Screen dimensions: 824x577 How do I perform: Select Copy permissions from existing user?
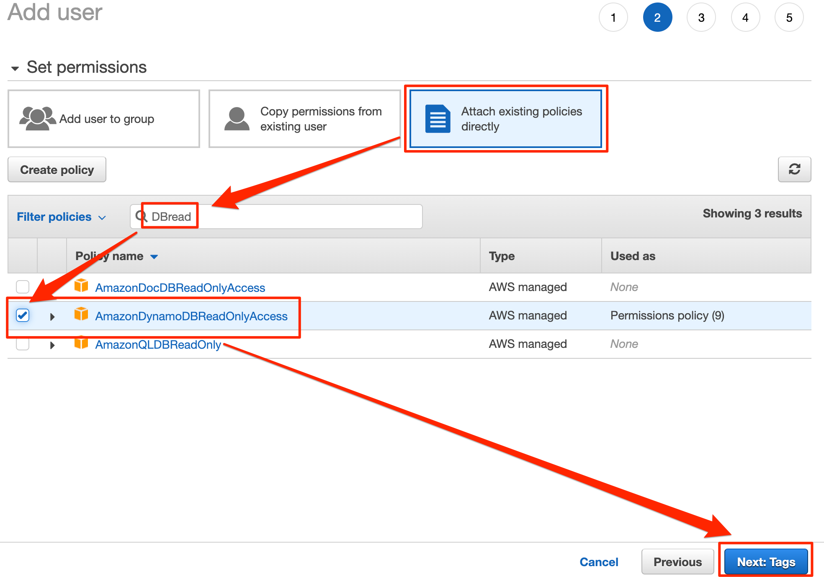[304, 119]
